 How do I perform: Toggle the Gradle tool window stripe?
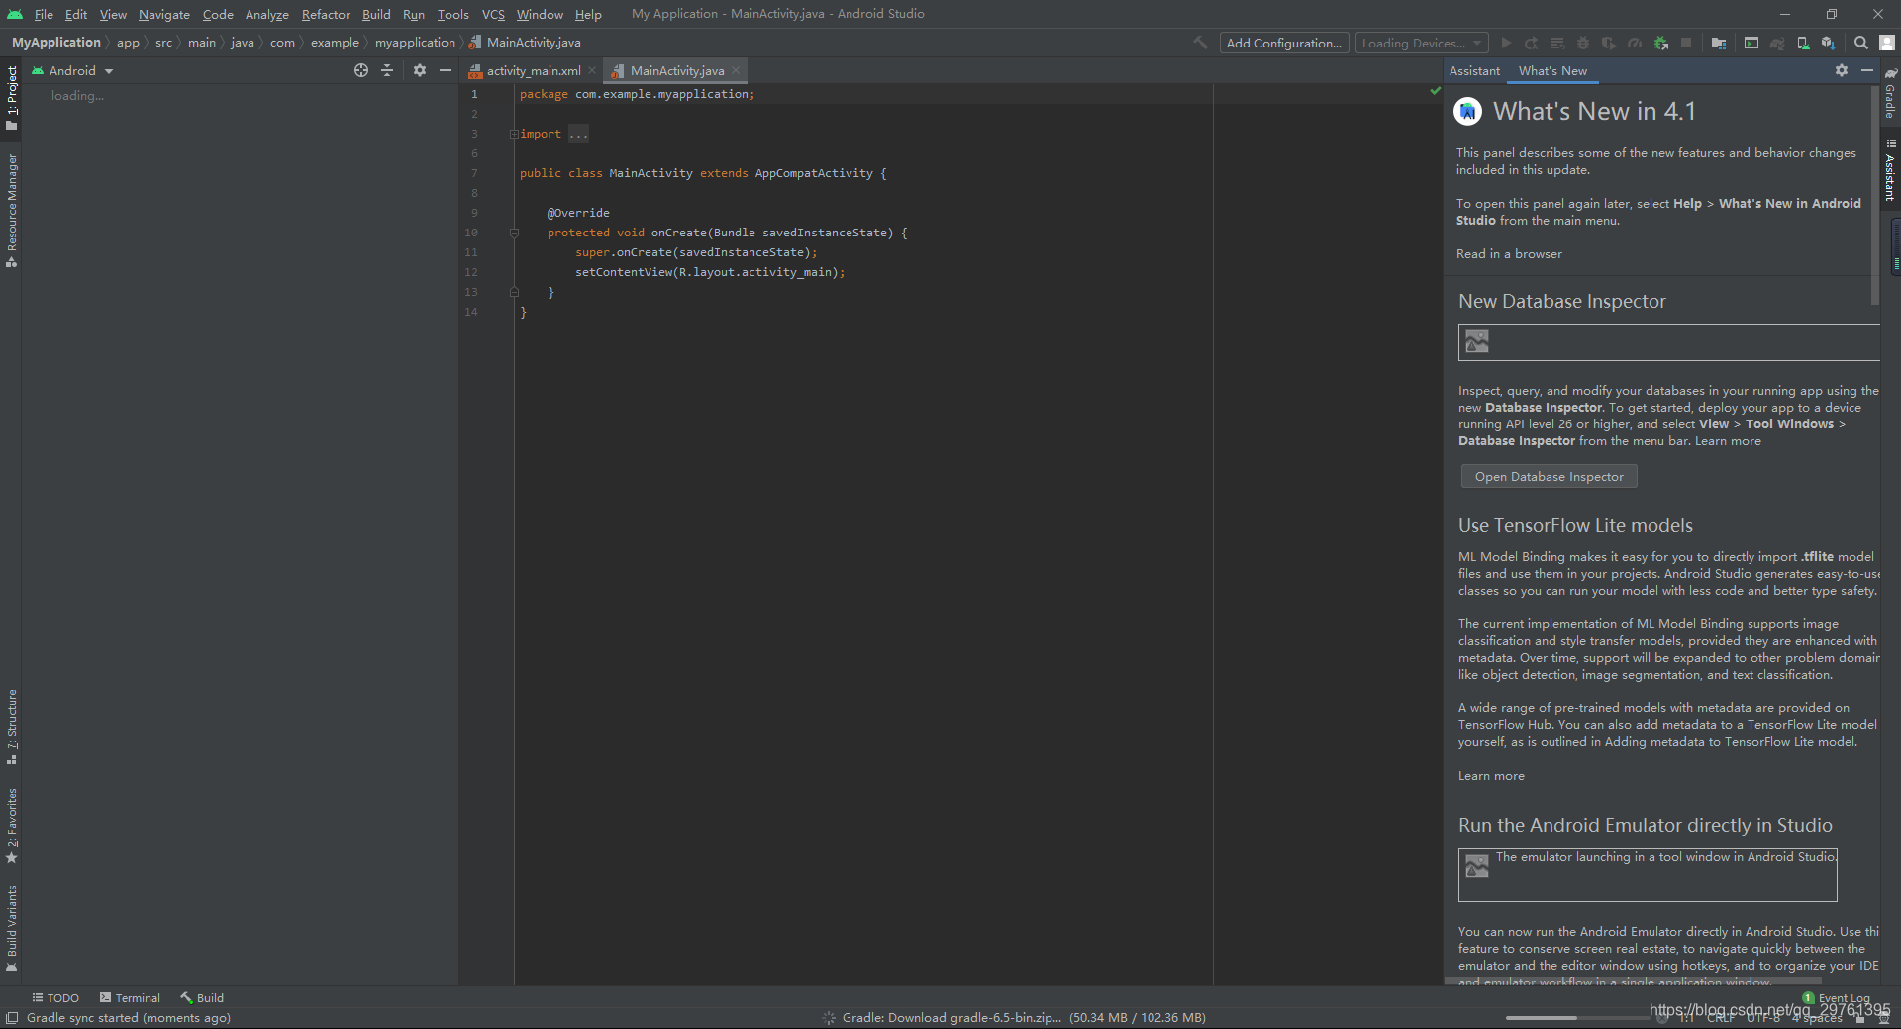(1890, 93)
